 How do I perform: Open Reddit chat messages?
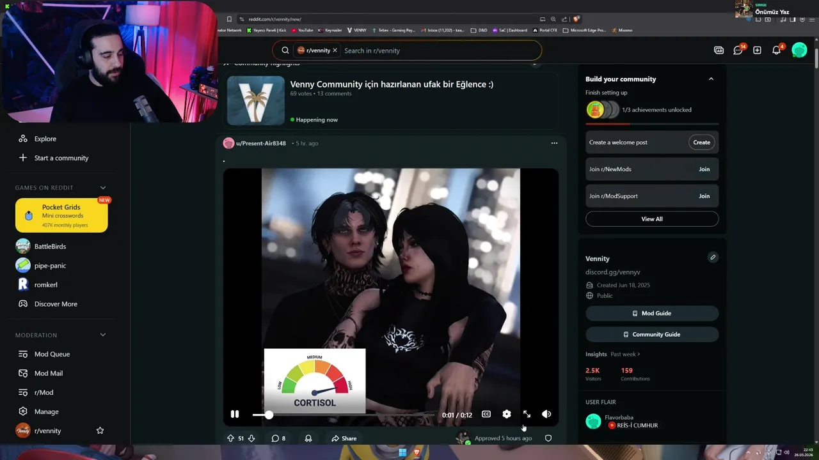738,50
